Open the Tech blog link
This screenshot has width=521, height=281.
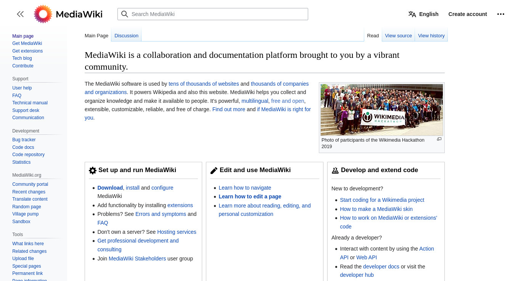22,58
